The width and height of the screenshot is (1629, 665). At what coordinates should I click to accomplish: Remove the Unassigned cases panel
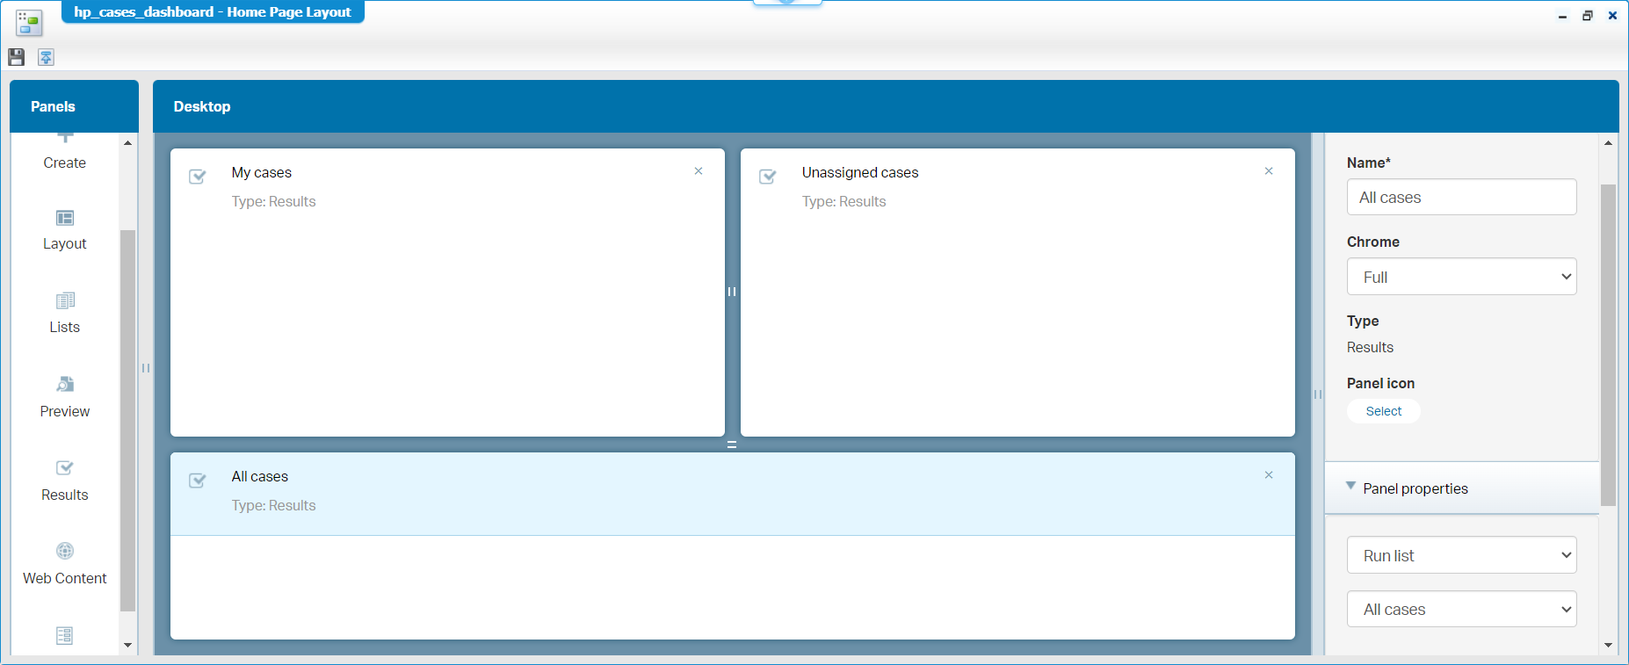pyautogui.click(x=1269, y=171)
